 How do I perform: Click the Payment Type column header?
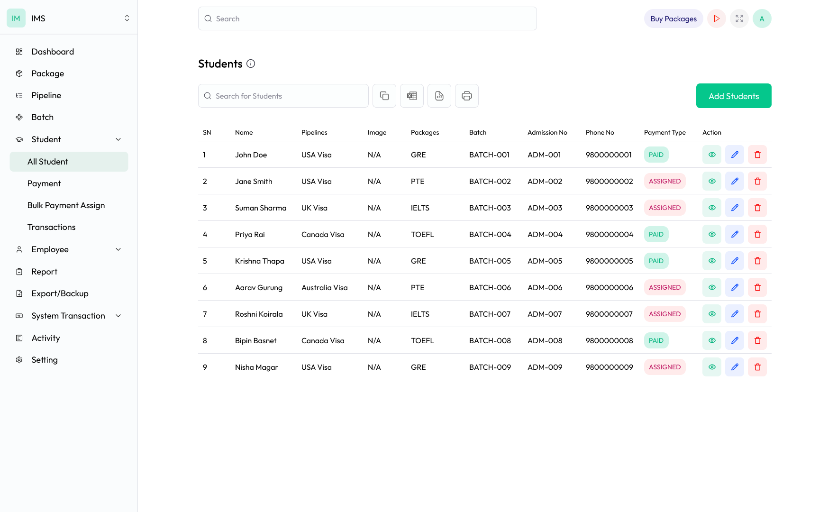[x=664, y=132]
